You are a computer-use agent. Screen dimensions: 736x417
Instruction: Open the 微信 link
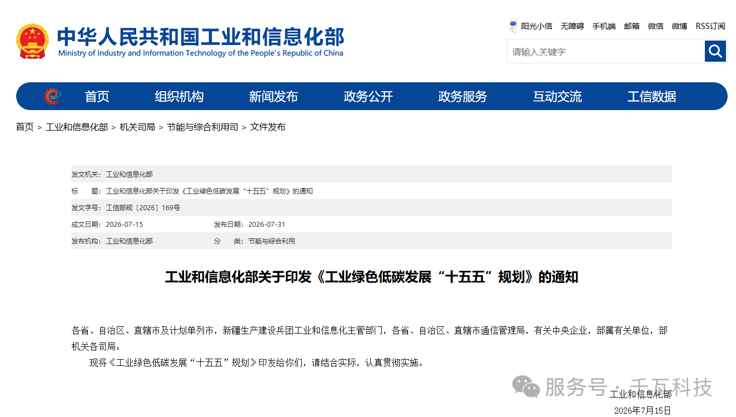click(655, 26)
